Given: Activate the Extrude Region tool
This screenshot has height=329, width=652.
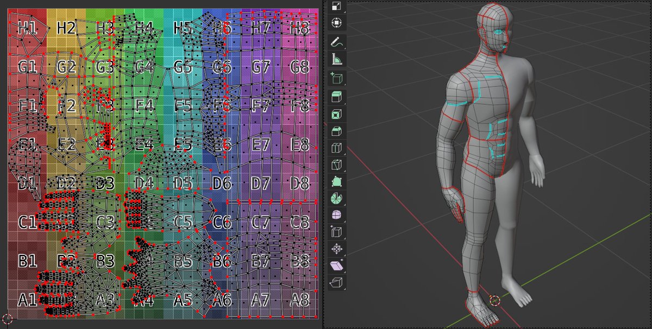Looking at the screenshot, I should tap(337, 98).
